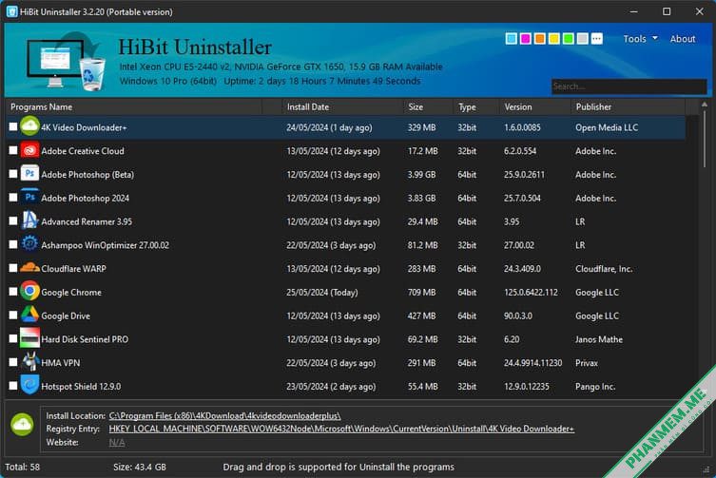Open the Install Location path link
The width and height of the screenshot is (716, 478).
pos(224,416)
